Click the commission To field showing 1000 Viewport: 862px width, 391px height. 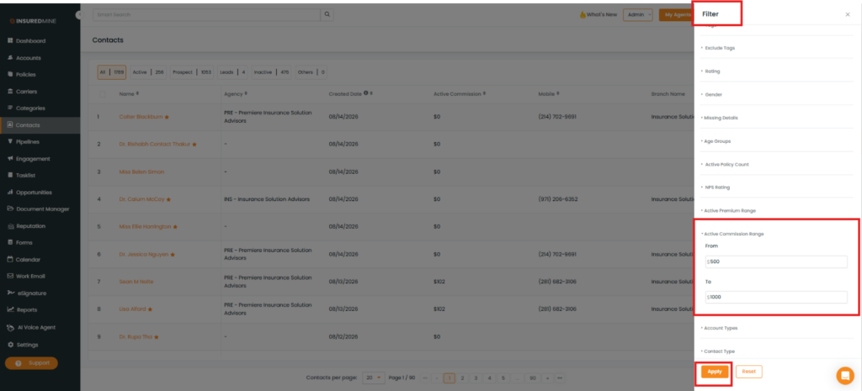click(776, 297)
